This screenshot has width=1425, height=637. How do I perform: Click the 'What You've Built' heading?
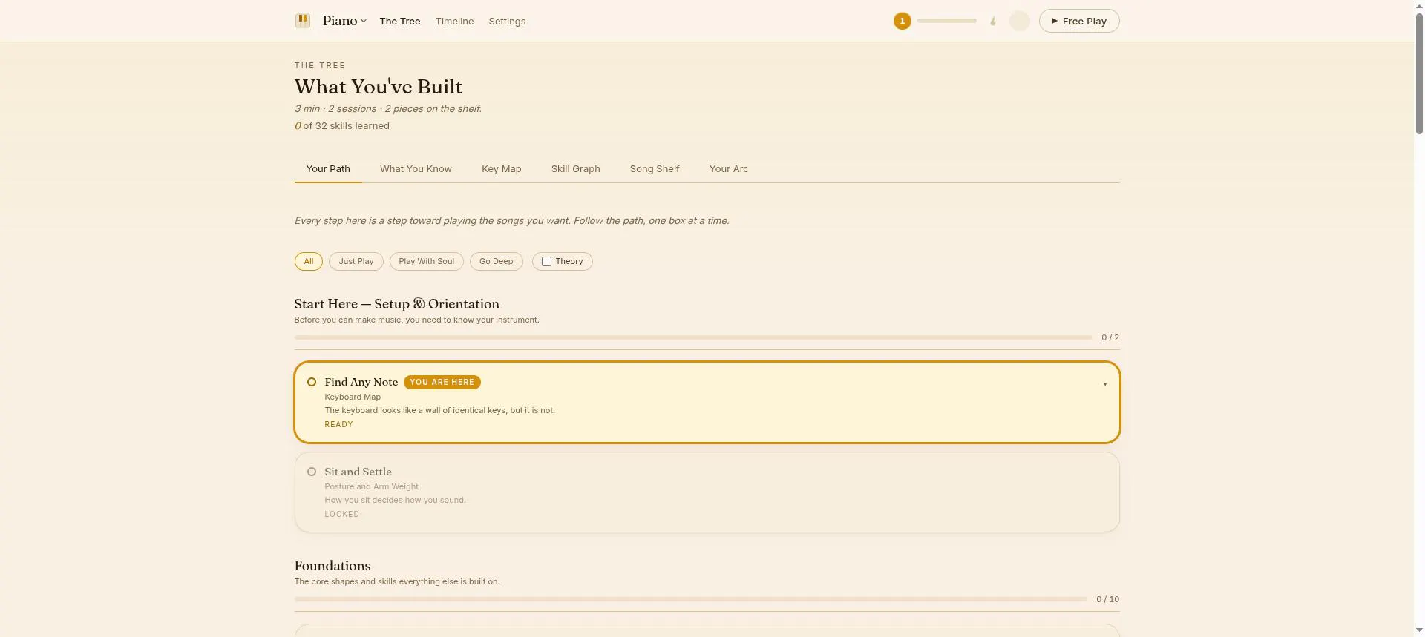coord(379,87)
